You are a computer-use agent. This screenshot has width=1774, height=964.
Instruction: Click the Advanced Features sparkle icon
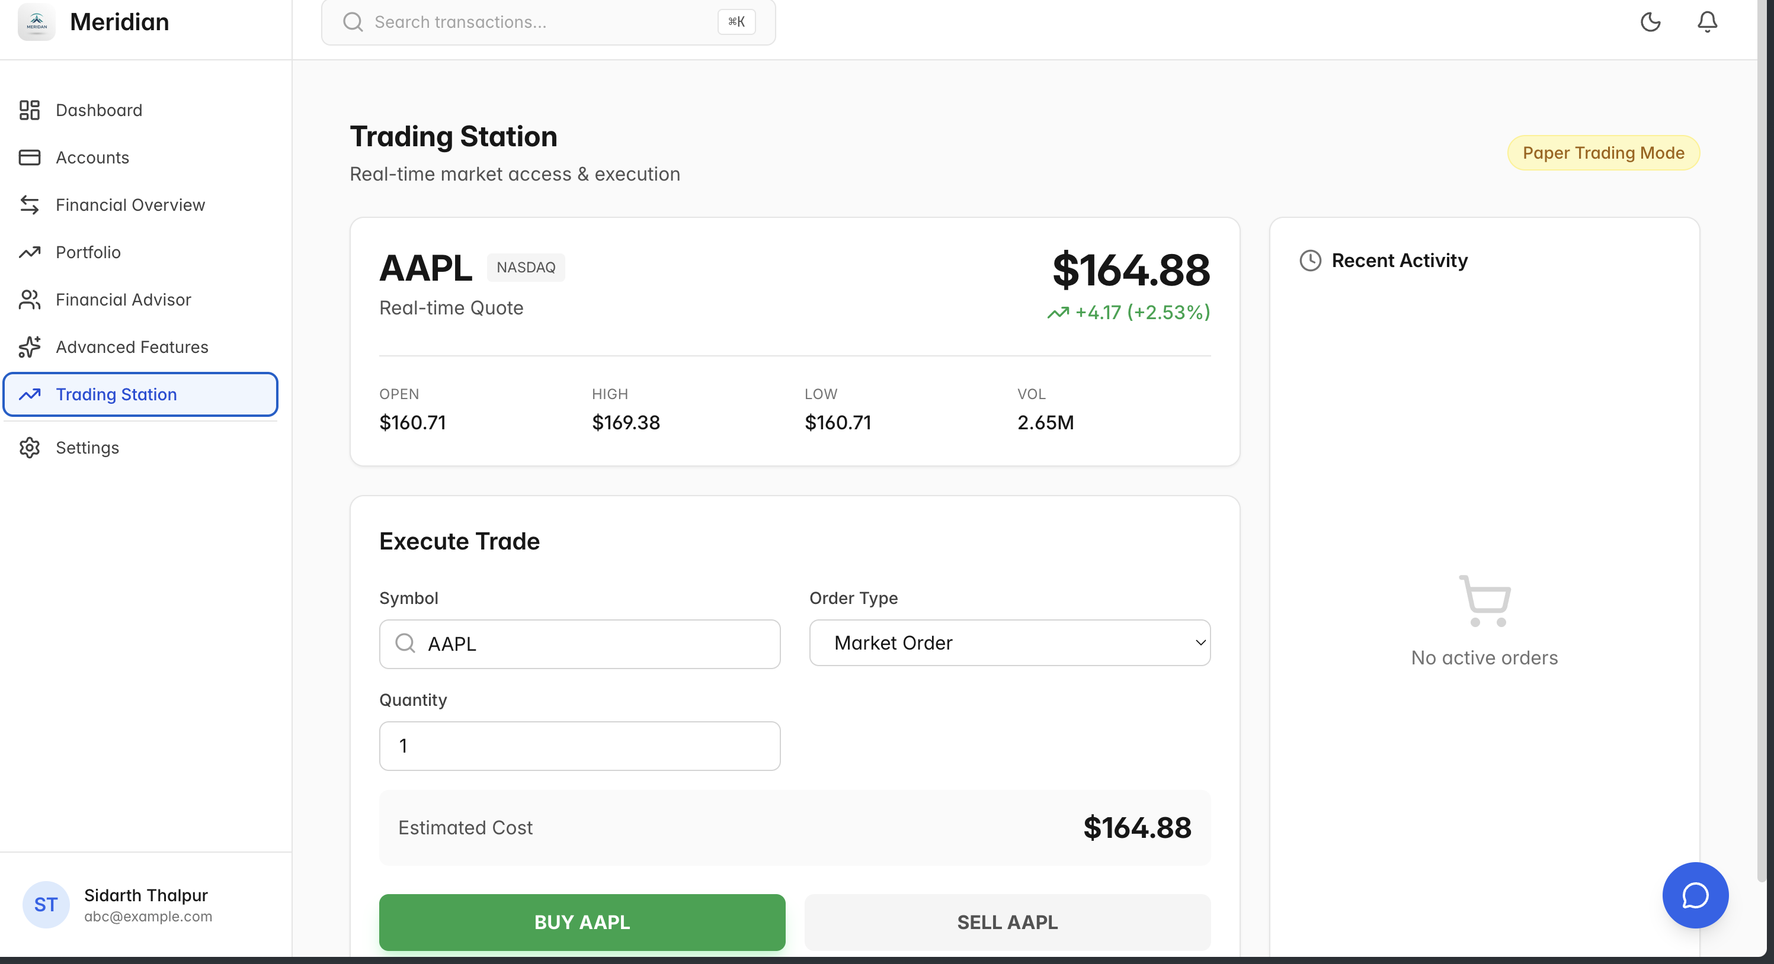coord(30,347)
